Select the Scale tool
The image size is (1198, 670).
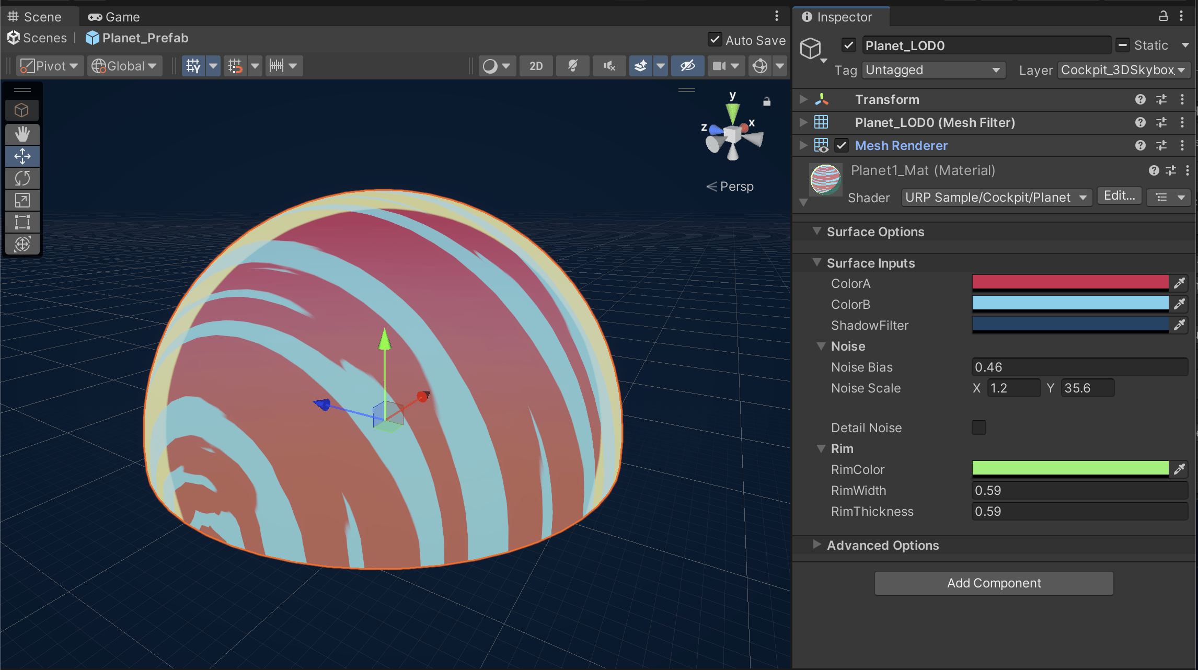coord(22,200)
